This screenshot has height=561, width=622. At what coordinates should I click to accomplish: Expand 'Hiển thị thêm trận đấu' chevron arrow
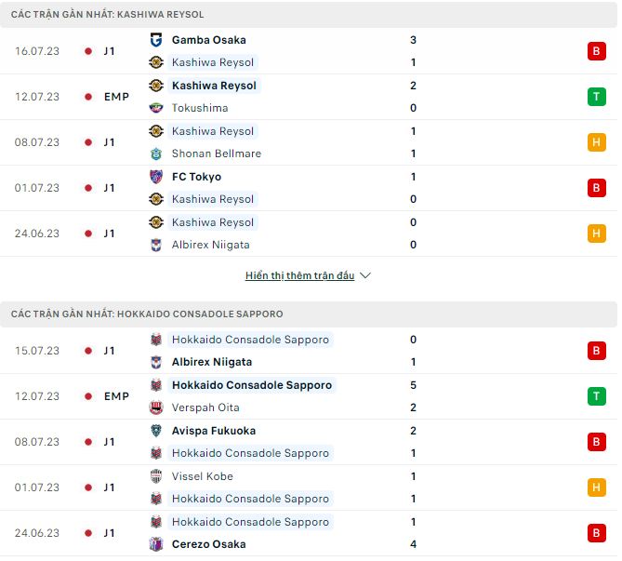pos(365,276)
